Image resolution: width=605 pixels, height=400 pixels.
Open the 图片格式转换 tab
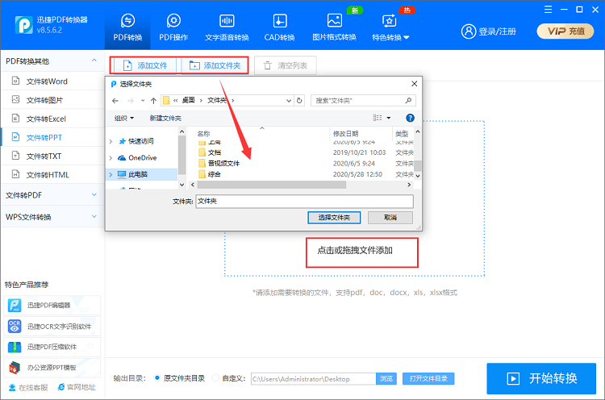[x=334, y=27]
